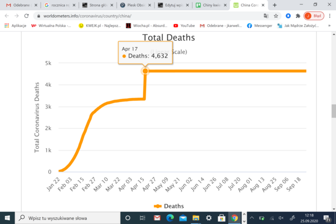Bookmark this page with the star icon
Screen dimensions: 336x224
coord(276,15)
